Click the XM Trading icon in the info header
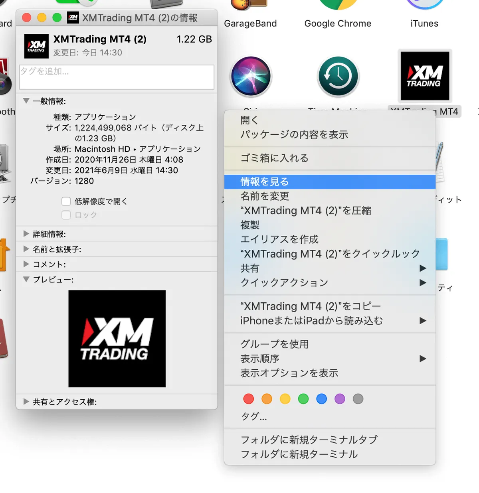 [x=36, y=46]
